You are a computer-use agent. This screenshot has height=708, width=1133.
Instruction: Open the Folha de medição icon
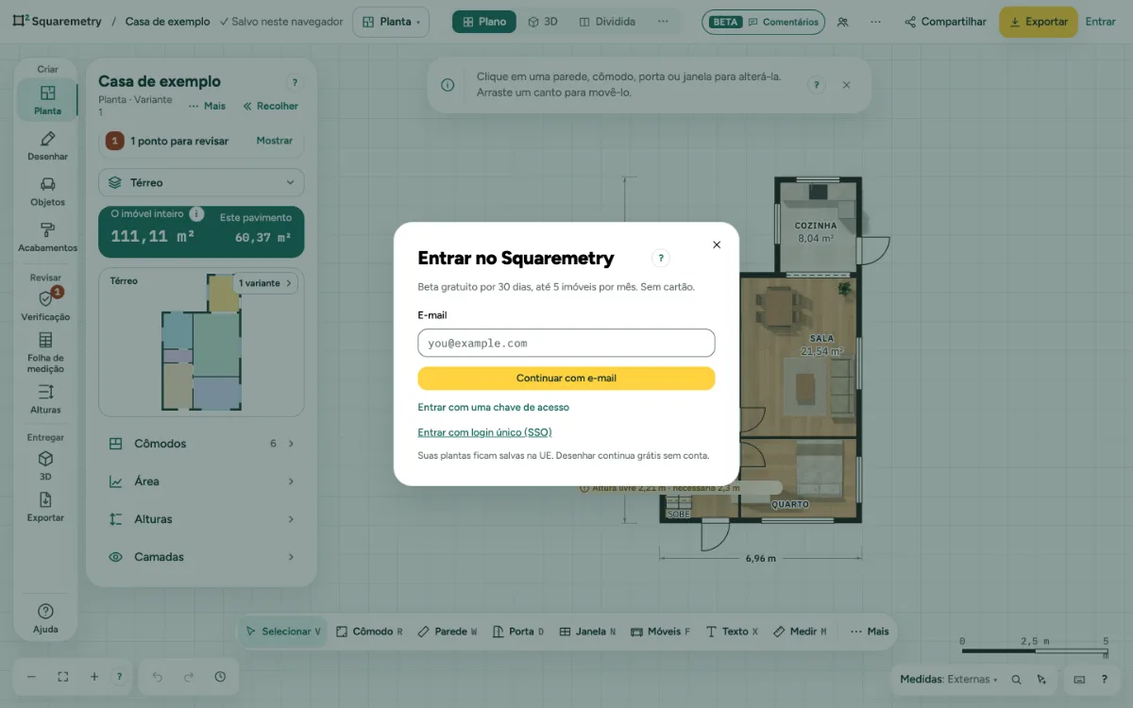click(45, 352)
